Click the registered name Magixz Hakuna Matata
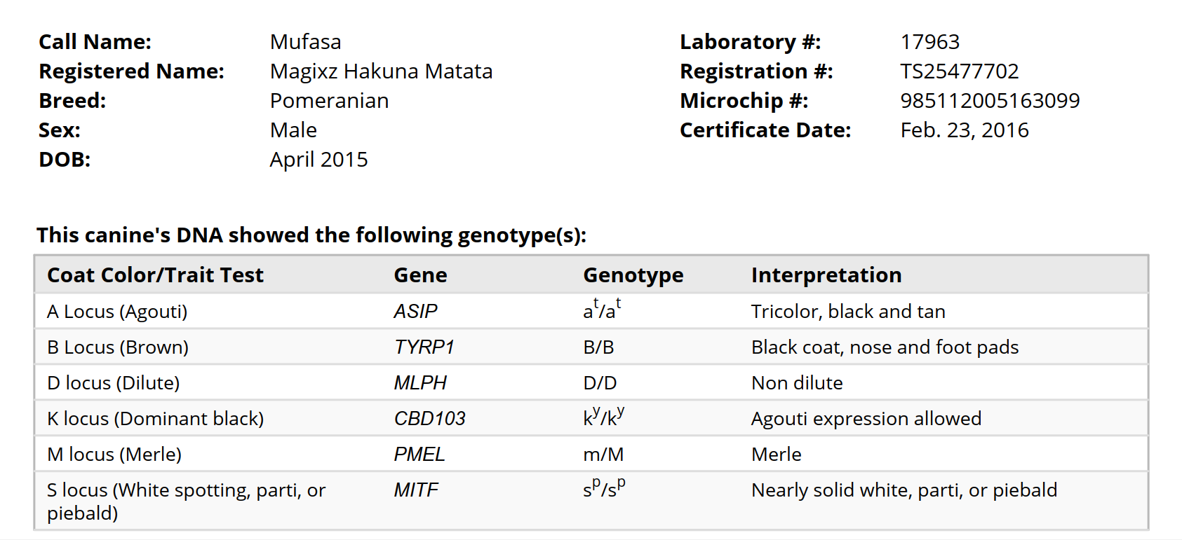This screenshot has width=1182, height=540. (381, 71)
